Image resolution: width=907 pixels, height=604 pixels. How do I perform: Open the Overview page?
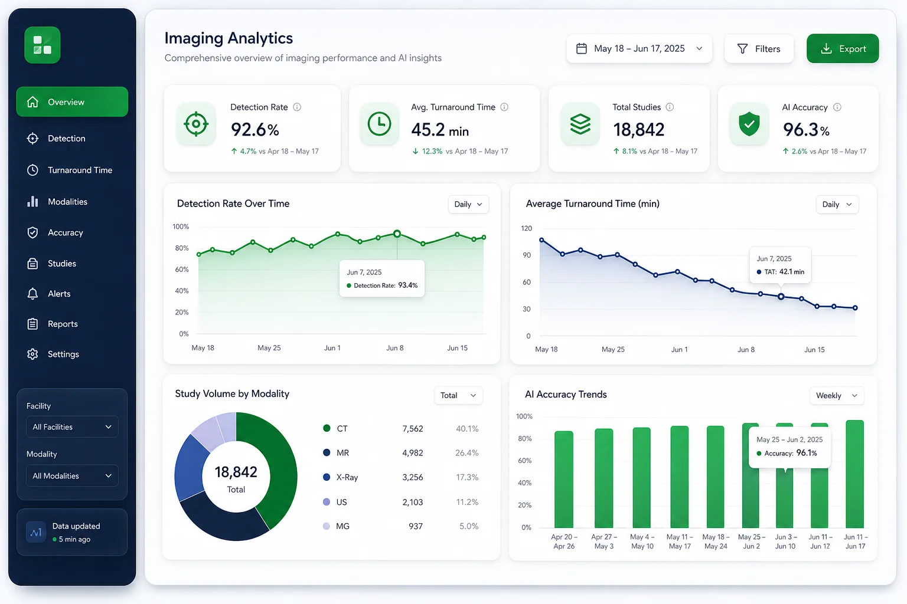click(72, 102)
